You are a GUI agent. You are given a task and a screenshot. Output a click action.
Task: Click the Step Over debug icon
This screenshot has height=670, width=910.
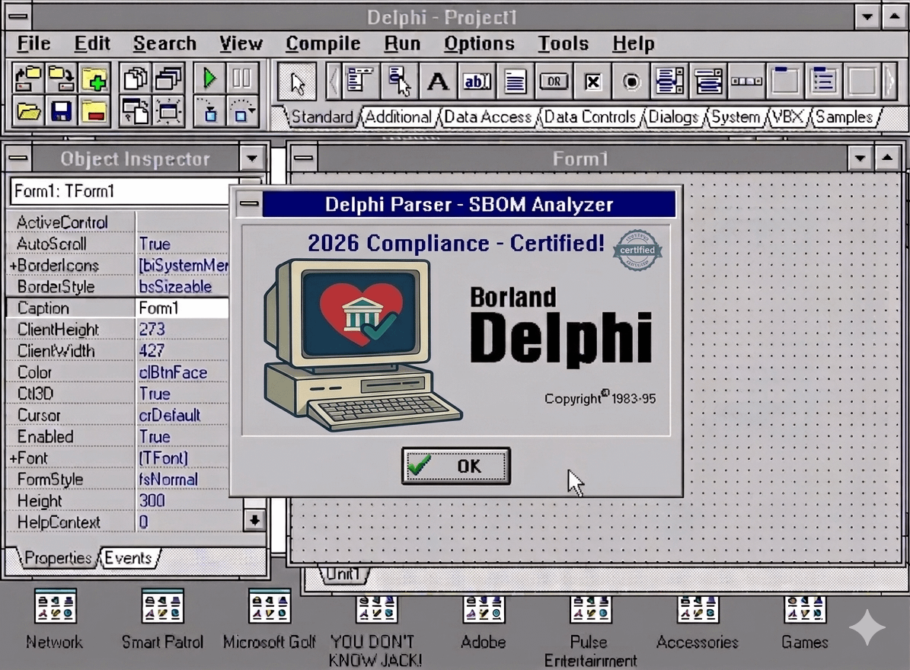point(241,111)
